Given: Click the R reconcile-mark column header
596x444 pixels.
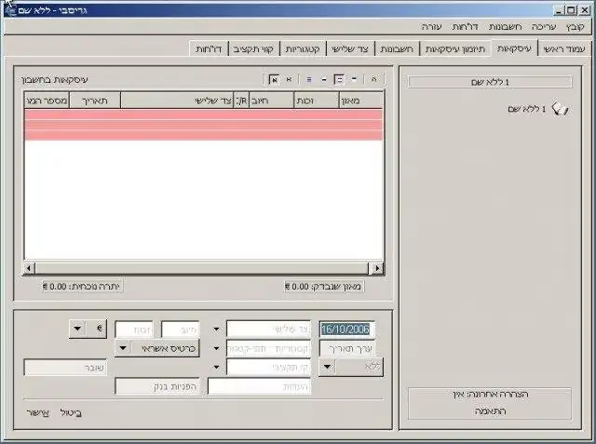Looking at the screenshot, I should tap(241, 101).
